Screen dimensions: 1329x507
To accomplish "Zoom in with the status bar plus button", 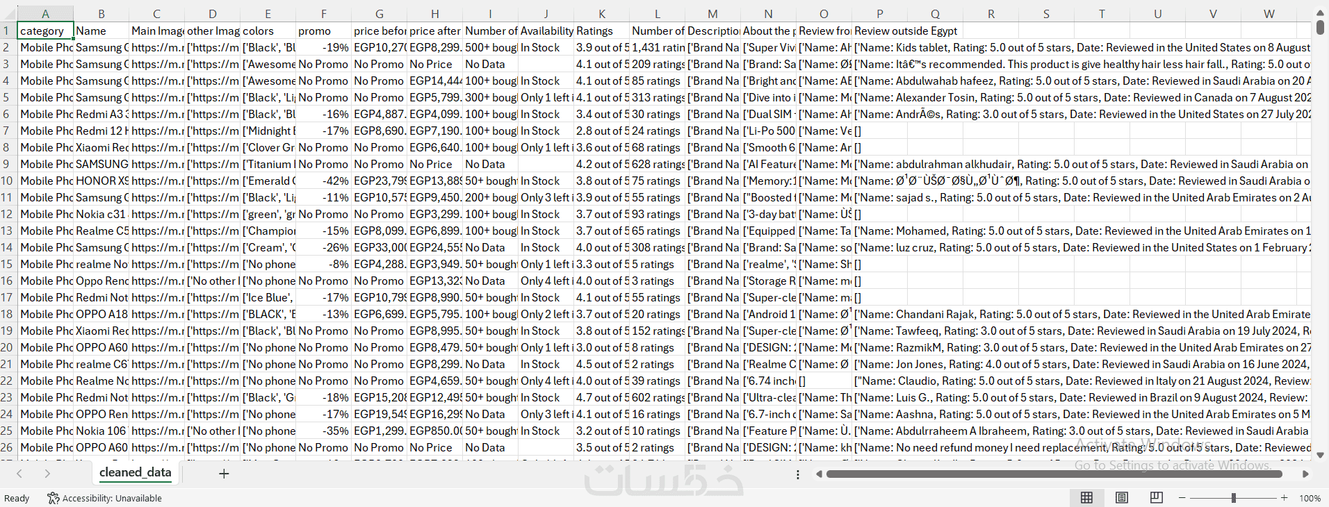I will click(1285, 498).
